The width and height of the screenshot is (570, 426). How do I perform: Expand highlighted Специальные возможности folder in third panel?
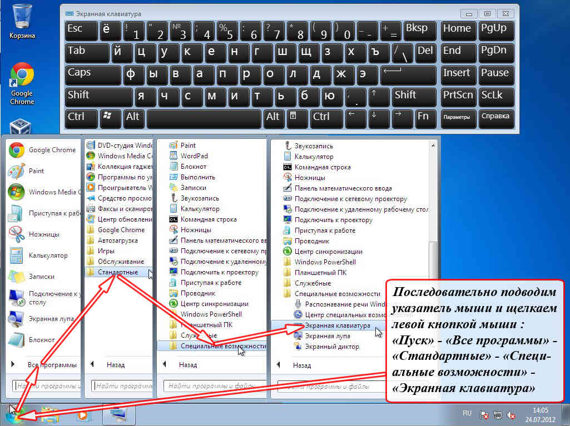point(212,346)
